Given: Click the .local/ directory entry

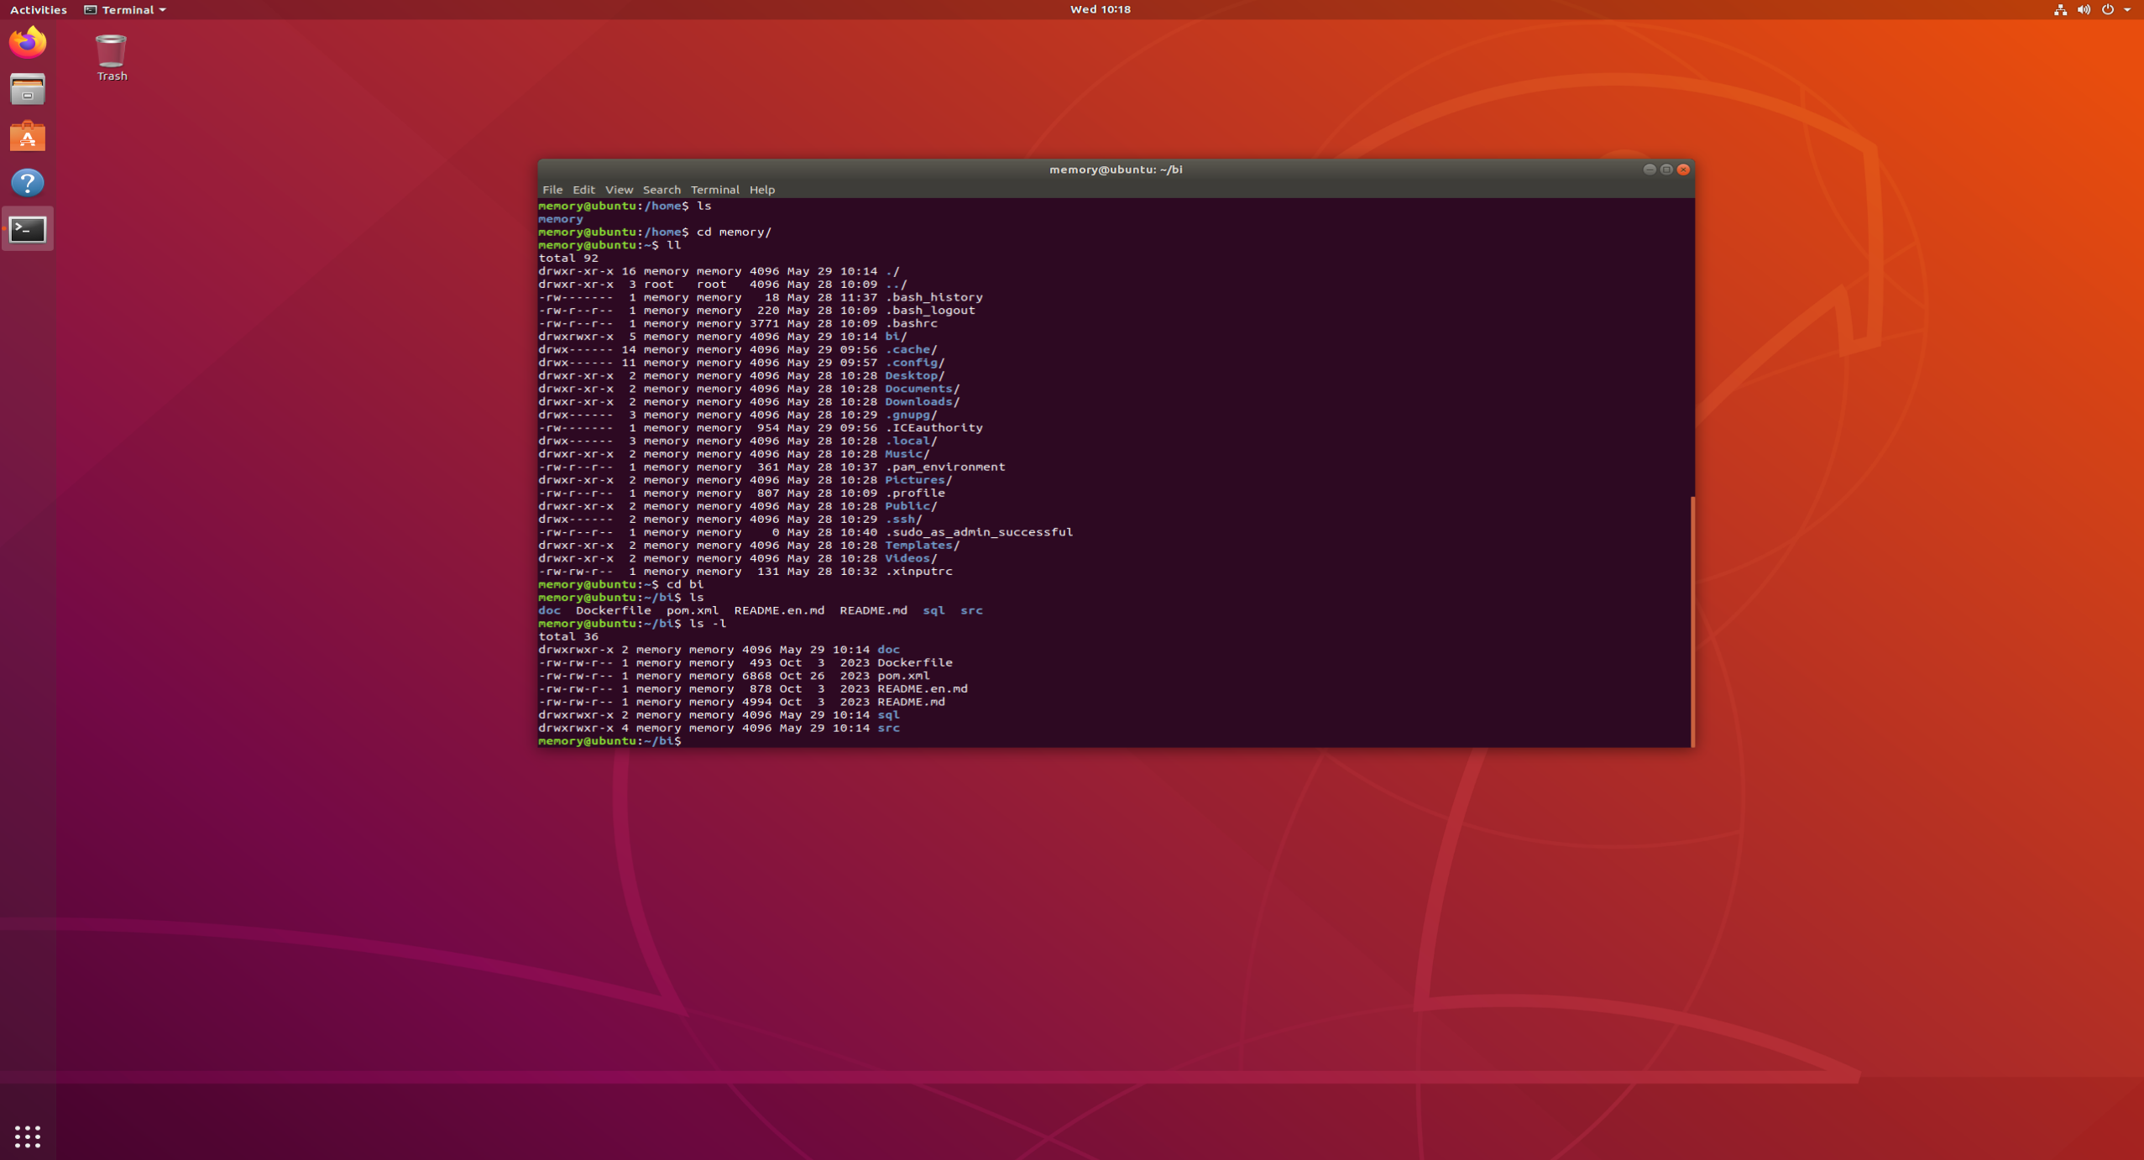Looking at the screenshot, I should (x=911, y=441).
